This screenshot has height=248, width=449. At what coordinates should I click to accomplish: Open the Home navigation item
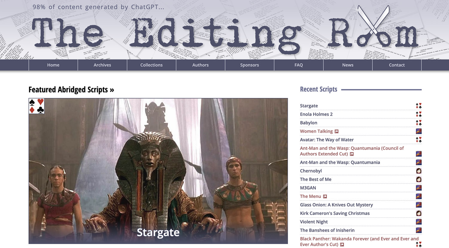point(53,65)
